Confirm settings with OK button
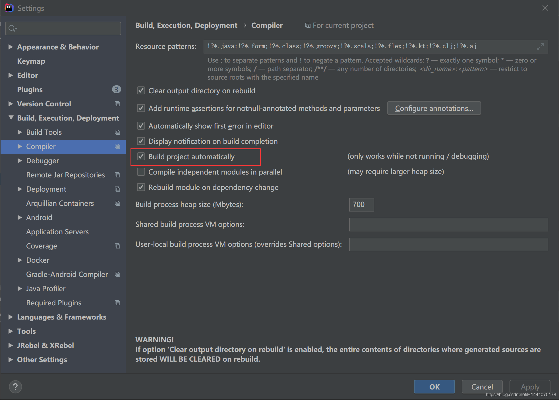This screenshot has height=400, width=559. [x=434, y=387]
